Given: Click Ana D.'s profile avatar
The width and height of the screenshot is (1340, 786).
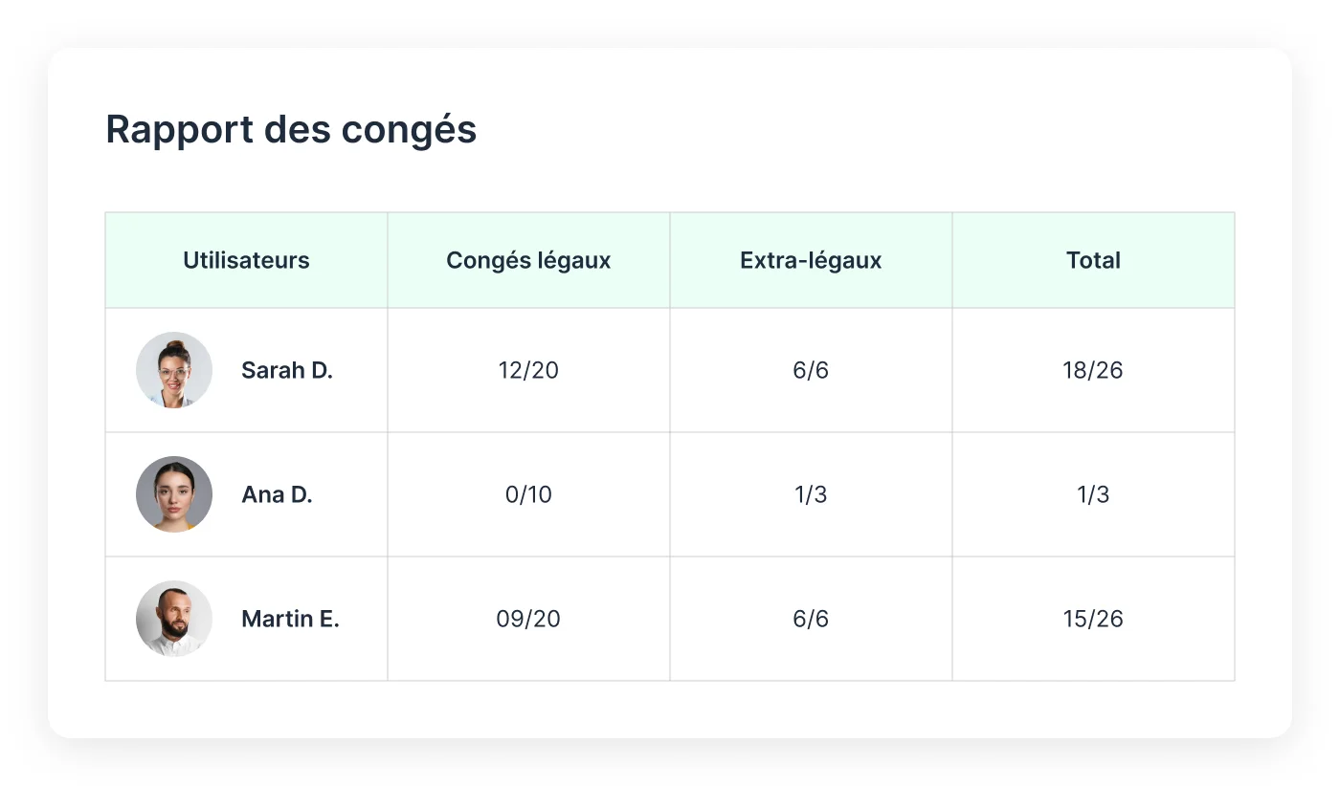Looking at the screenshot, I should (174, 494).
